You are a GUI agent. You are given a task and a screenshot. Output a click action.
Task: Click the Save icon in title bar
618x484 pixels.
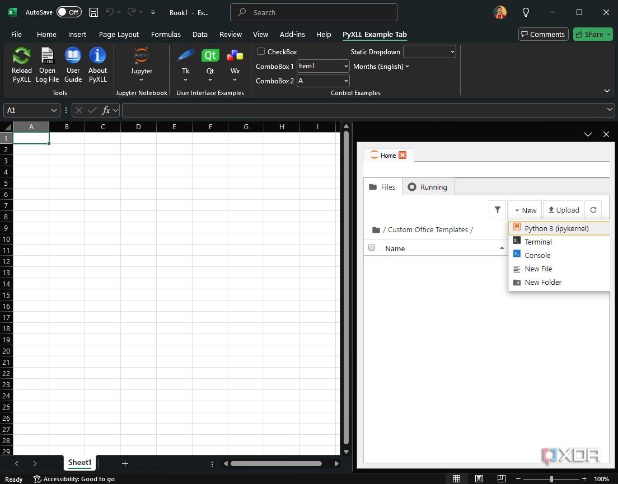(x=93, y=12)
